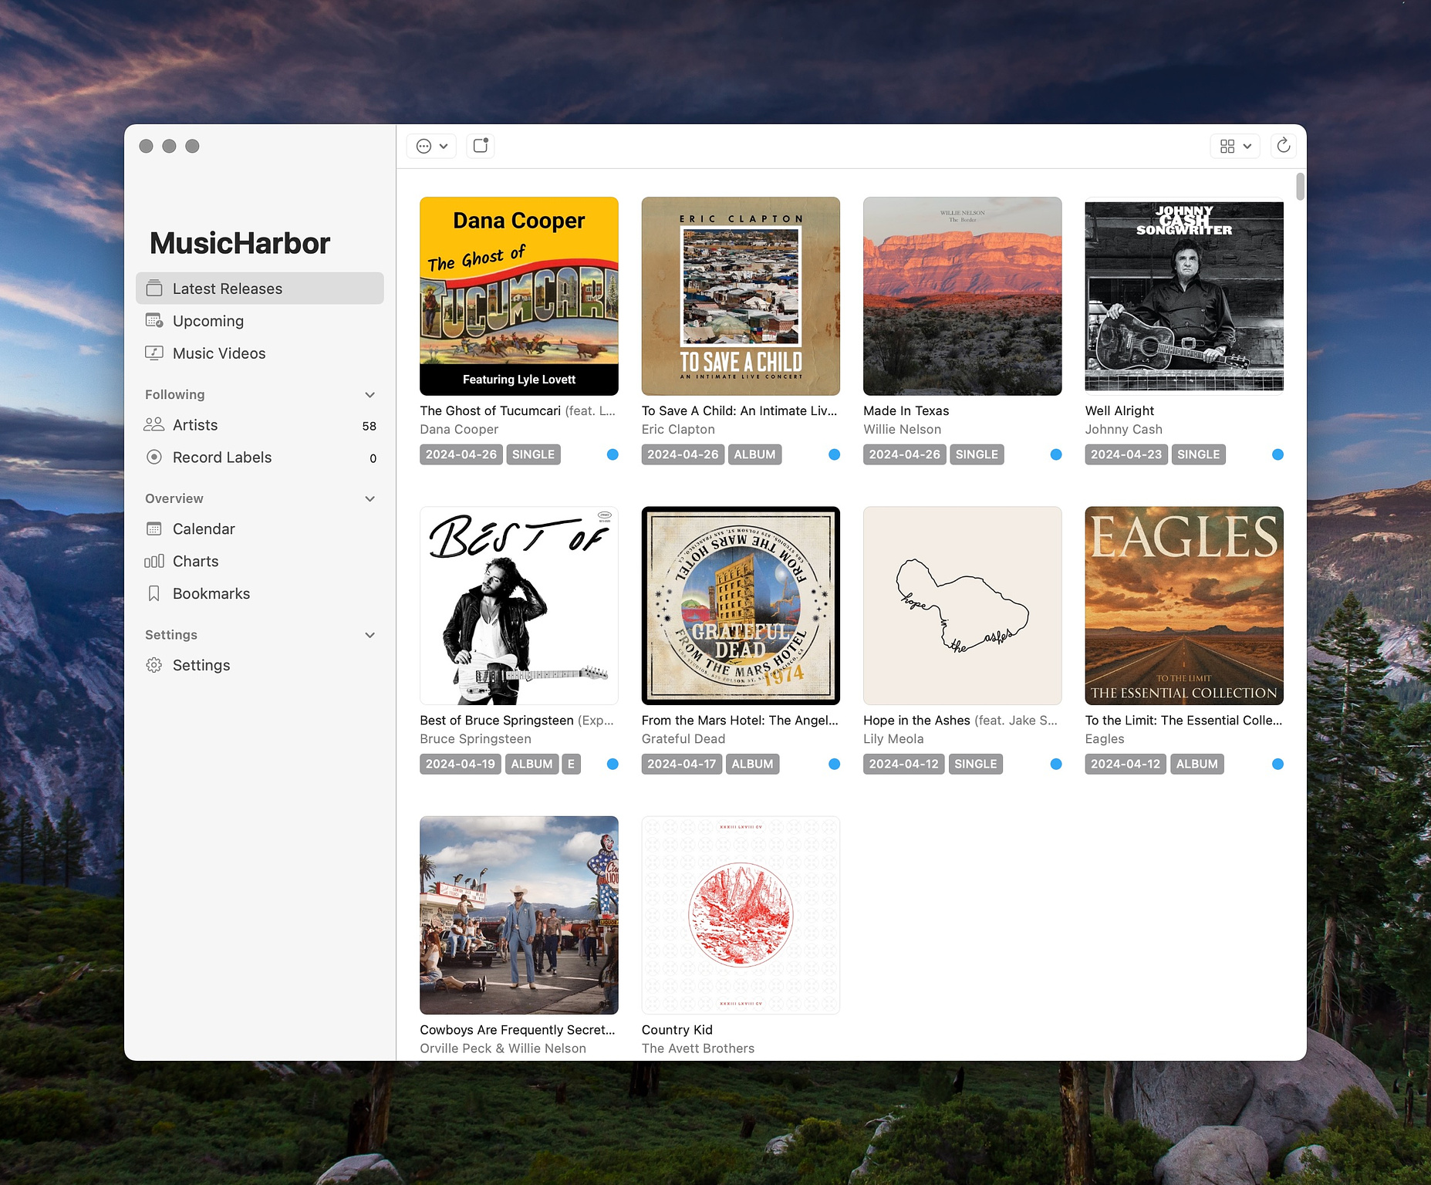Open the To Save A Child cover
This screenshot has height=1185, width=1431.
[741, 296]
